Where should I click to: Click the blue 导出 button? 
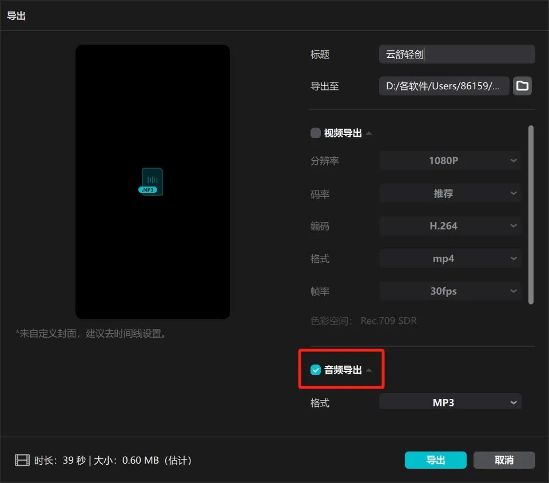point(436,460)
